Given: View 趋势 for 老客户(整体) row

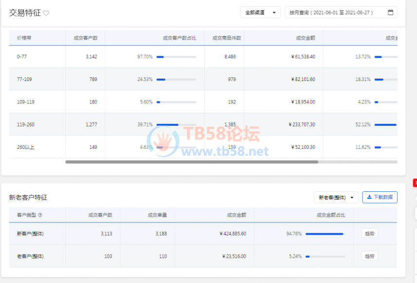Looking at the screenshot, I should (369, 256).
